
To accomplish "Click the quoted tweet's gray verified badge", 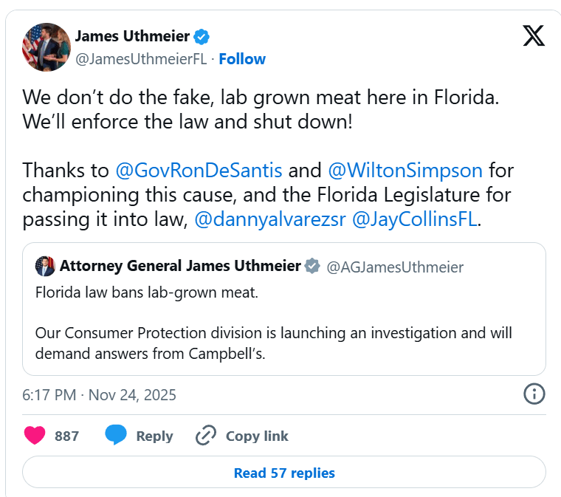I will tap(313, 266).
